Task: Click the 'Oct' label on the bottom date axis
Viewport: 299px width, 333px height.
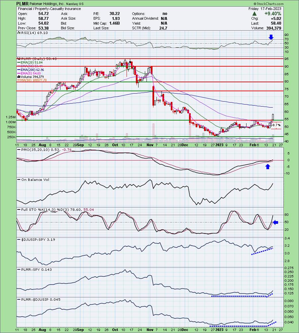Action: tap(115, 330)
